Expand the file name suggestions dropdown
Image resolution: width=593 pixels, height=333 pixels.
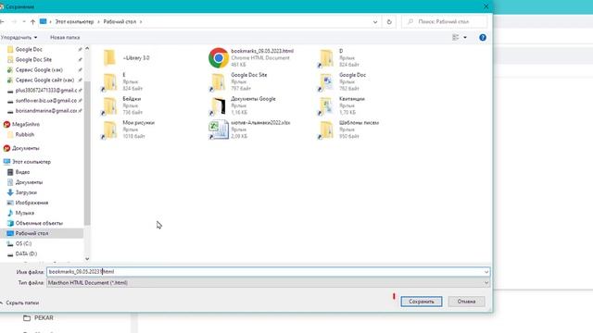(486, 272)
